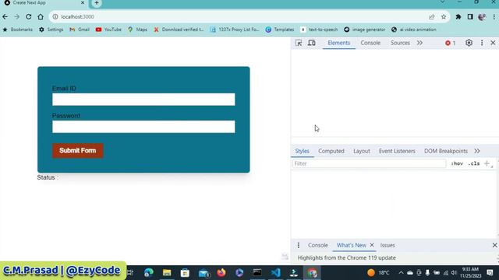
Task: Toggle the device toolbar icon
Action: pos(312,43)
